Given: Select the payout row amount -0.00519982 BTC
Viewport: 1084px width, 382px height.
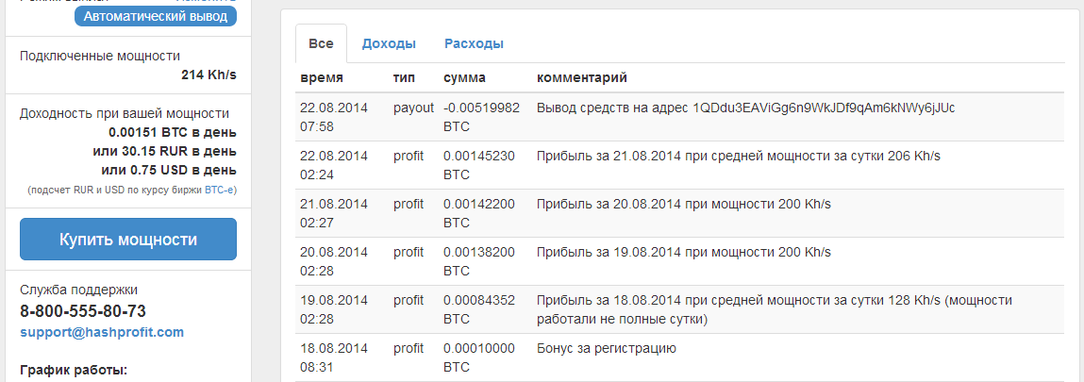Looking at the screenshot, I should click(481, 116).
